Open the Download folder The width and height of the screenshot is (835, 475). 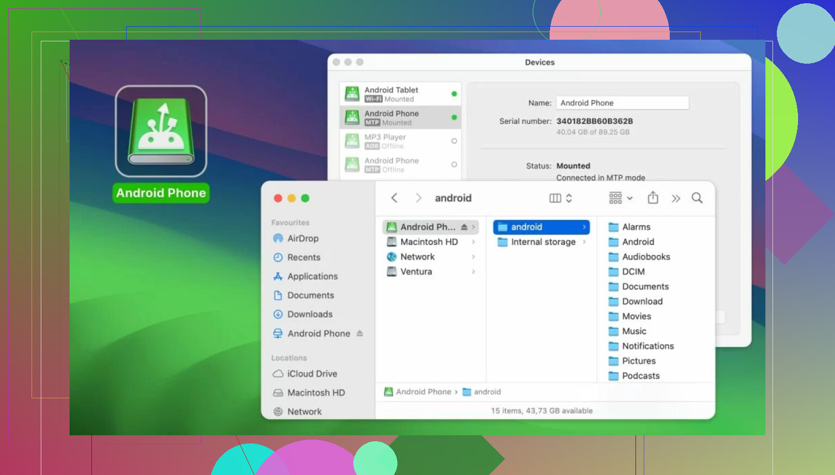coord(635,301)
